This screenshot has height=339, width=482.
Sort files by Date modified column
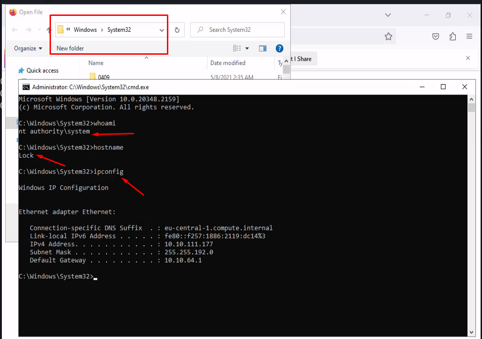pyautogui.click(x=228, y=63)
